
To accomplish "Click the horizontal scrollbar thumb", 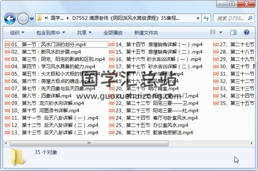I will point(88,141).
